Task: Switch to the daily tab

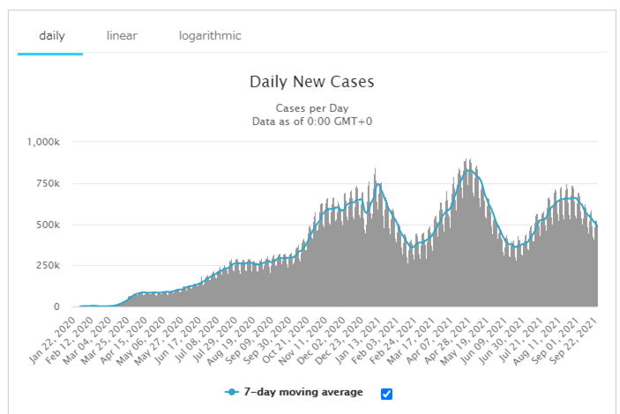Action: pyautogui.click(x=50, y=36)
